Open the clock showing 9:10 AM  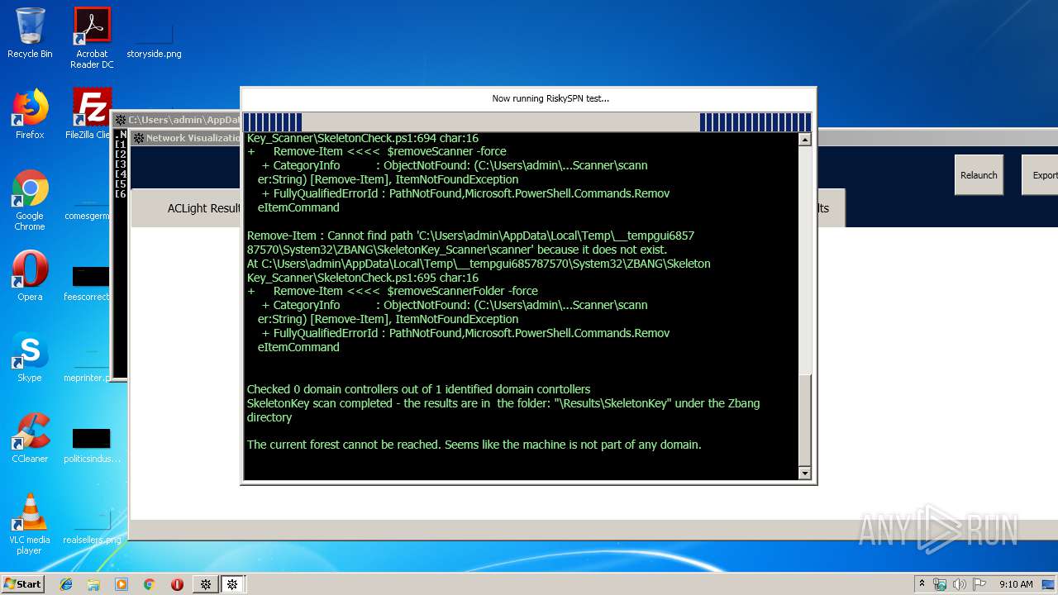pos(1016,584)
